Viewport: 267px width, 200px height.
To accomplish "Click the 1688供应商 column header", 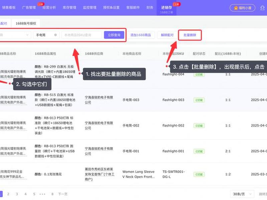I will [x=94, y=54].
